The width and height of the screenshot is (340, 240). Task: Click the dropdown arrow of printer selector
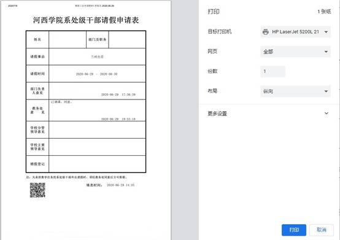tap(326, 32)
